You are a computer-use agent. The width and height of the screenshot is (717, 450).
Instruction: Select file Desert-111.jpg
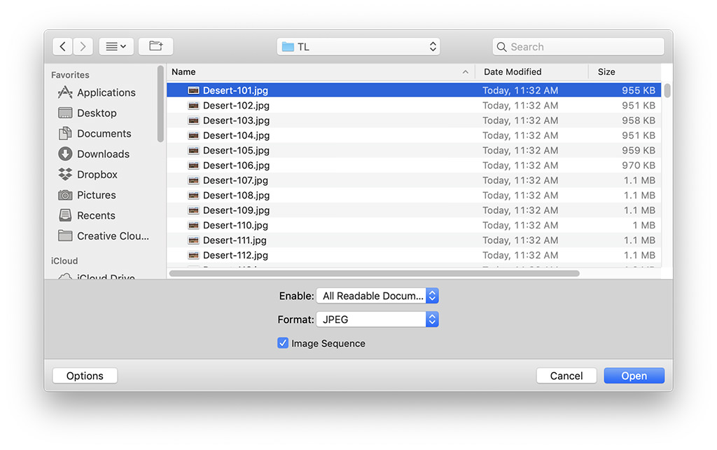pyautogui.click(x=414, y=240)
